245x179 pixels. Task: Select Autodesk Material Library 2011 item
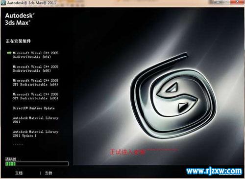point(36,120)
